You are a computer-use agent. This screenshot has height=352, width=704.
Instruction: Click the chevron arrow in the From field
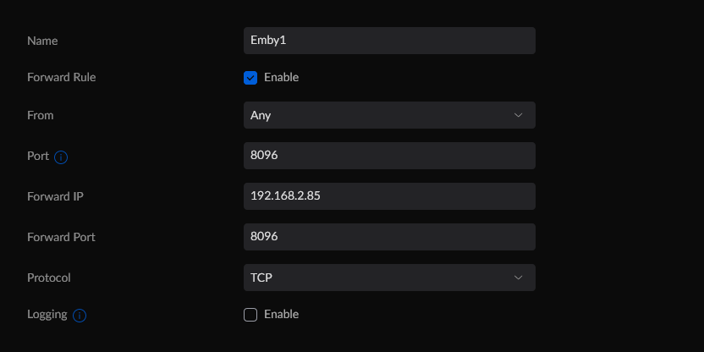(x=519, y=115)
